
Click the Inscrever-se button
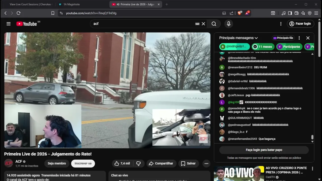[83, 163]
